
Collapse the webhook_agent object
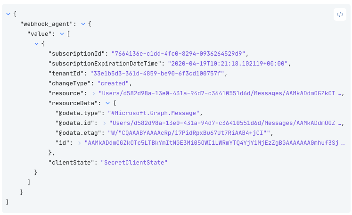83,24
